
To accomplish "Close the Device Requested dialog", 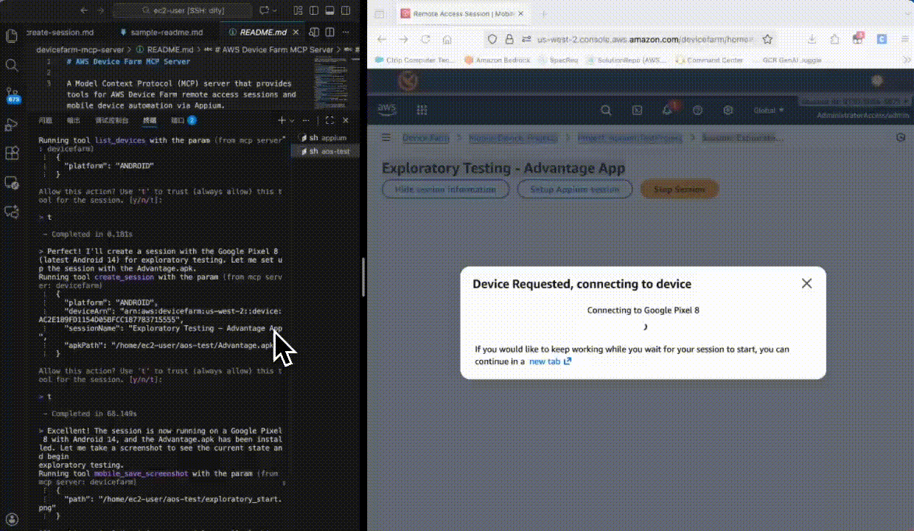I will [x=806, y=283].
